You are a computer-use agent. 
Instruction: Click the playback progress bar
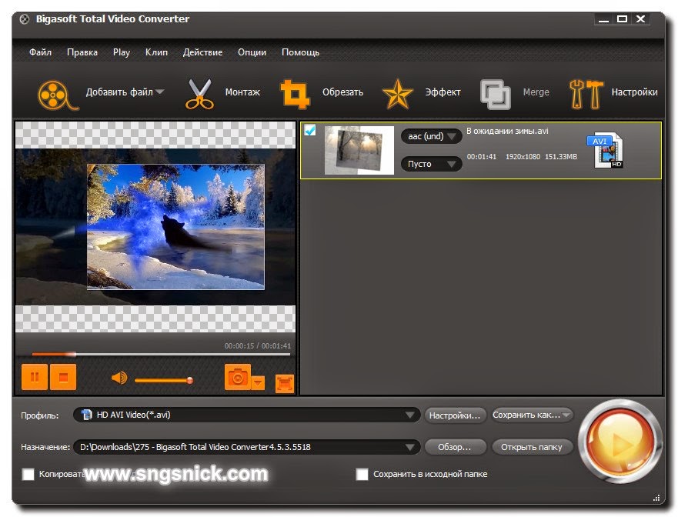pyautogui.click(x=161, y=355)
